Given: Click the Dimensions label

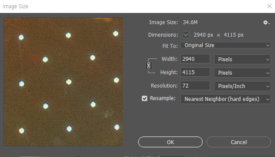Looking at the screenshot, I should click(163, 35).
